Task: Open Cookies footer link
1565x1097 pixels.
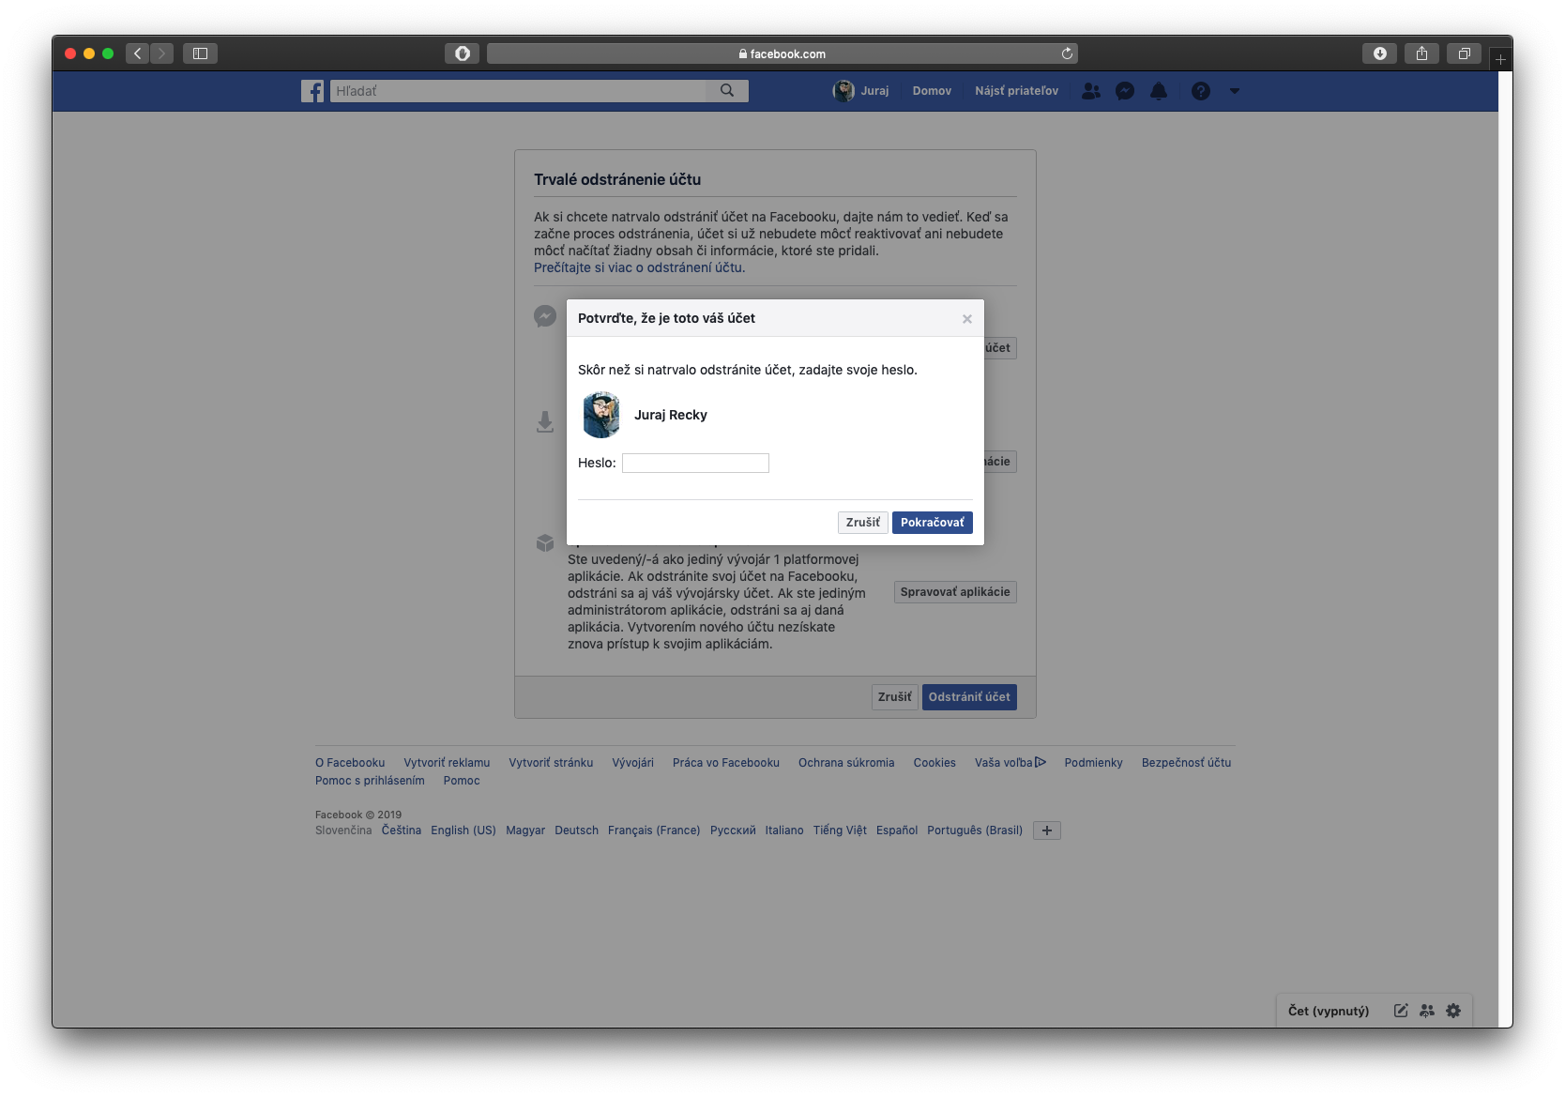Action: pyautogui.click(x=934, y=763)
